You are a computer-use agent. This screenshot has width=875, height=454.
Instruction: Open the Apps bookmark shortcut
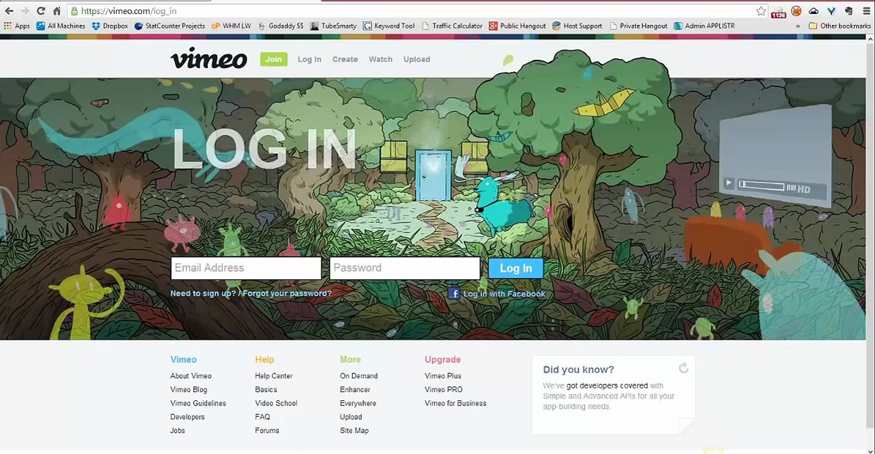tap(17, 26)
